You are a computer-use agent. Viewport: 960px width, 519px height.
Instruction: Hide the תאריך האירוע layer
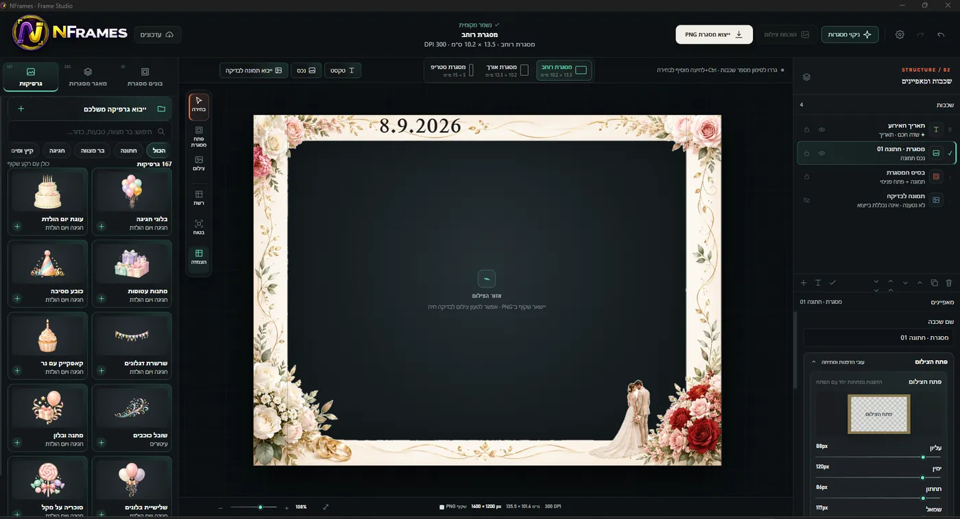coord(821,129)
